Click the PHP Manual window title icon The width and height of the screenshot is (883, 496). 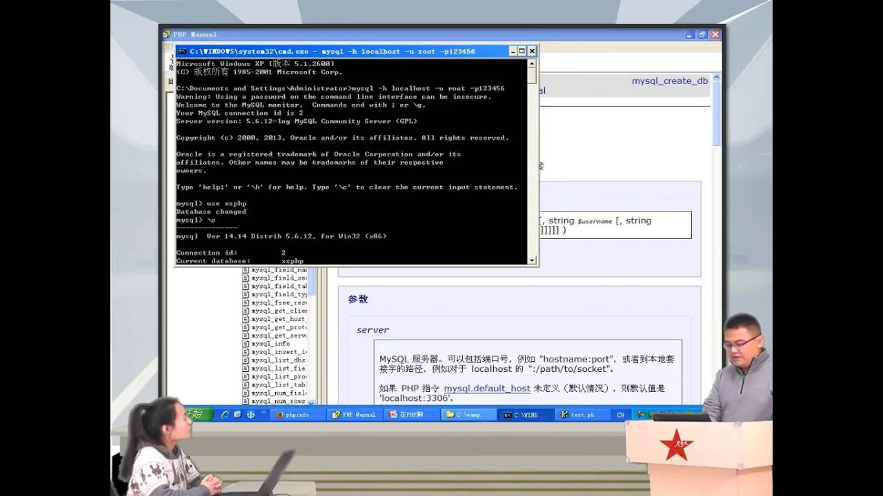(x=167, y=34)
